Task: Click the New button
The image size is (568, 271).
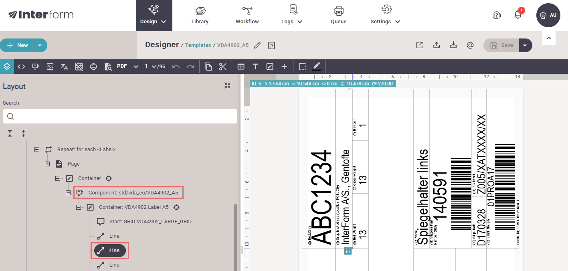Action: tap(17, 45)
